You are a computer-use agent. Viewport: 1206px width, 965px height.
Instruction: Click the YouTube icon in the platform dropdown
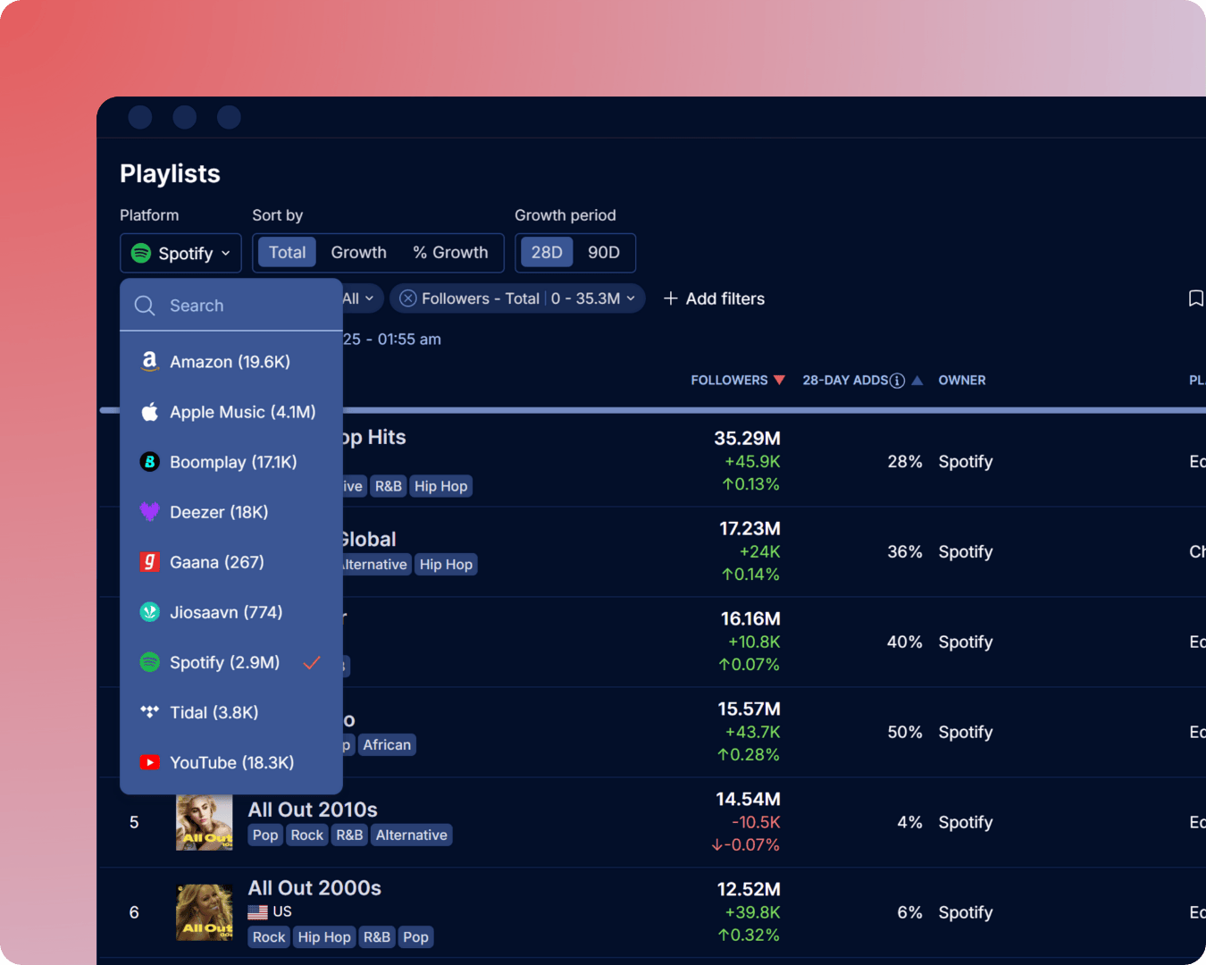click(149, 762)
